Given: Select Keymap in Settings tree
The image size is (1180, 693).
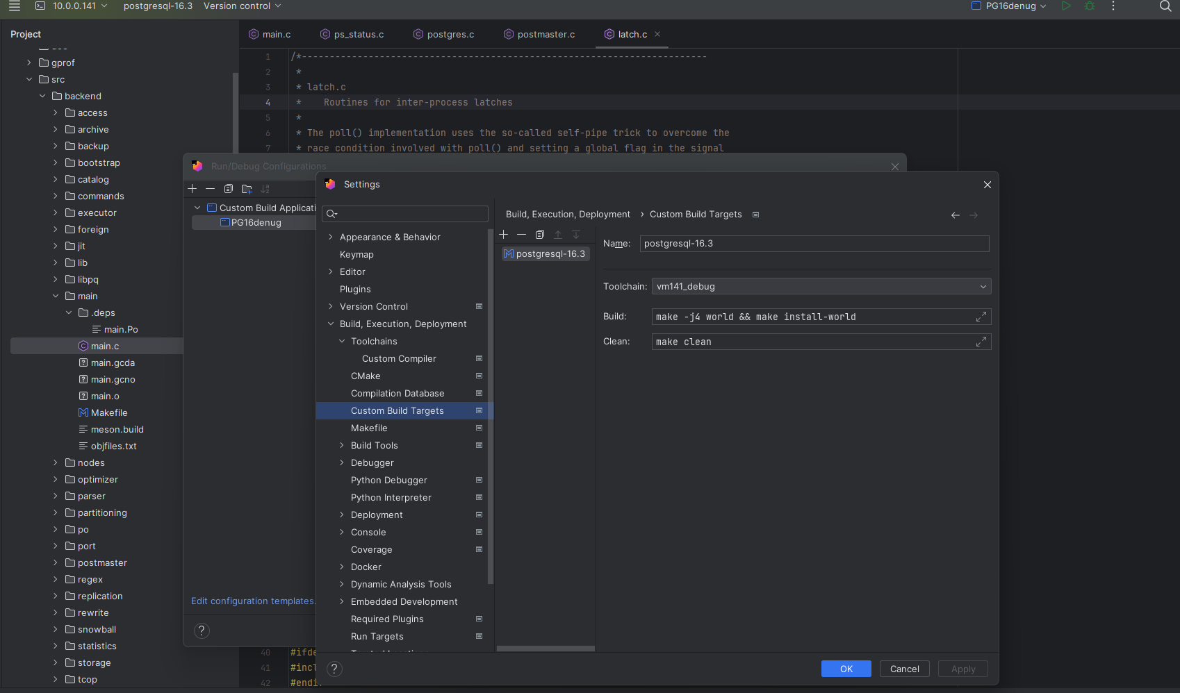Looking at the screenshot, I should pos(357,255).
